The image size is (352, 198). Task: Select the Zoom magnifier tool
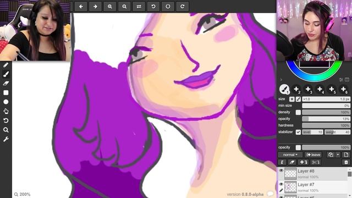[6, 130]
